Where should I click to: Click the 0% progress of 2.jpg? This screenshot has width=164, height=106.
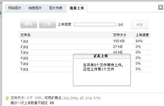coord(138,47)
